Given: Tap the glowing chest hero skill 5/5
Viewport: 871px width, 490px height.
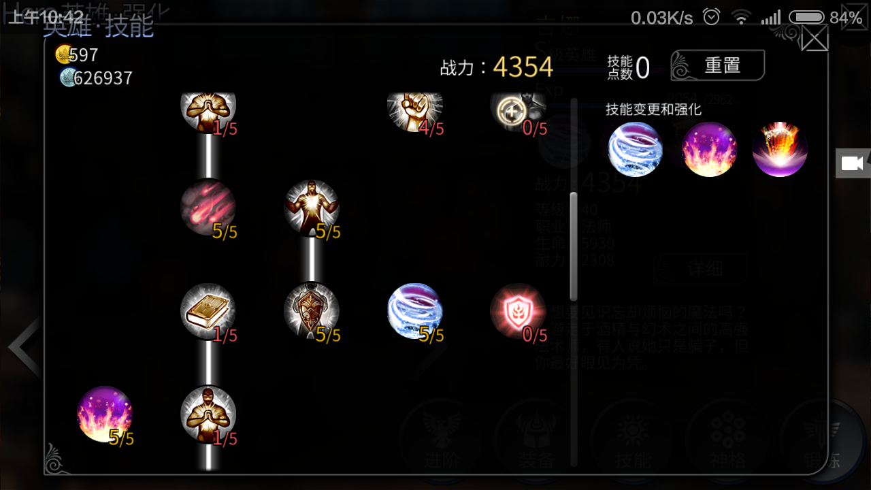Looking at the screenshot, I should 312,207.
